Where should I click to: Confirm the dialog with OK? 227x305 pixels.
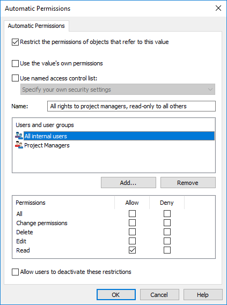click(x=116, y=295)
